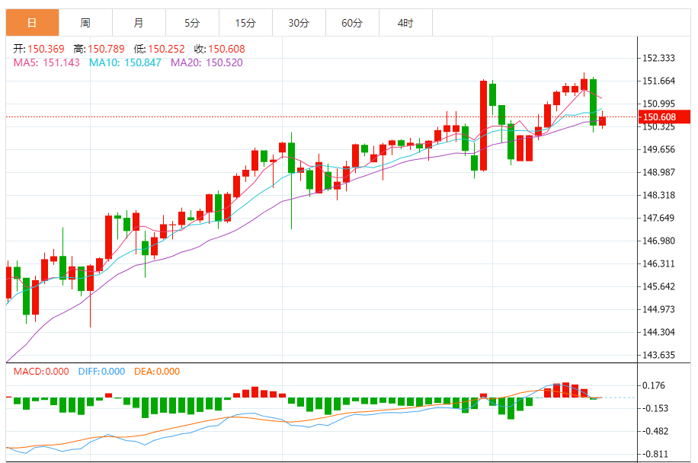Viewport: 698px width, 463px height.
Task: Open the 60分 timeframe tab
Action: click(x=353, y=23)
